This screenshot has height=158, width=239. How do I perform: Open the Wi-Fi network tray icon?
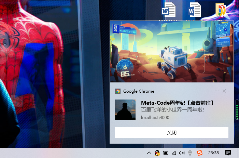pos(174,153)
